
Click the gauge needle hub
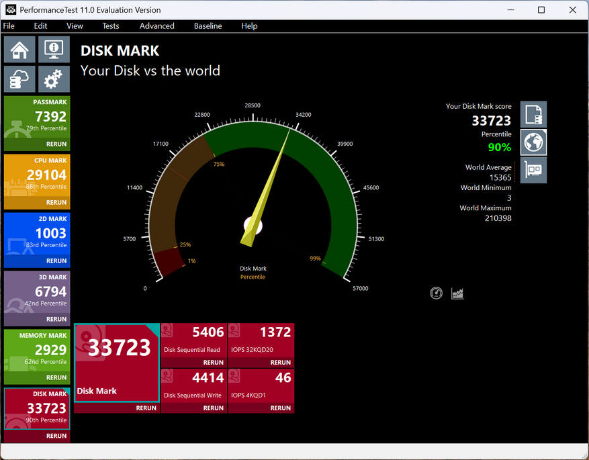[x=253, y=226]
